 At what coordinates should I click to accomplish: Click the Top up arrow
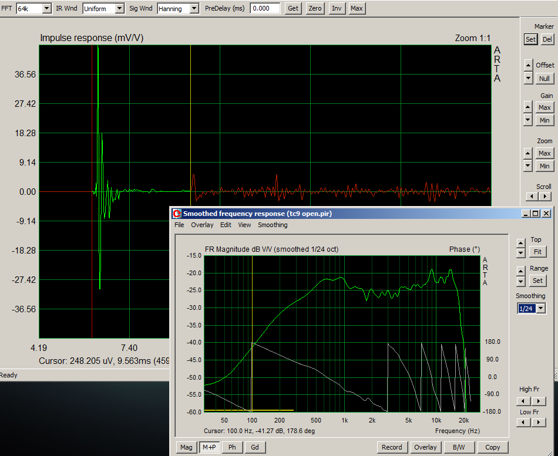520,244
